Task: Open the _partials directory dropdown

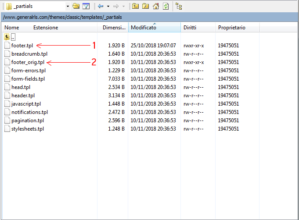Action: pos(68,7)
